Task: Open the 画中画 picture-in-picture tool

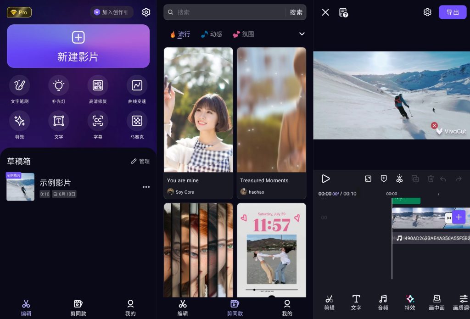Action: [x=437, y=302]
